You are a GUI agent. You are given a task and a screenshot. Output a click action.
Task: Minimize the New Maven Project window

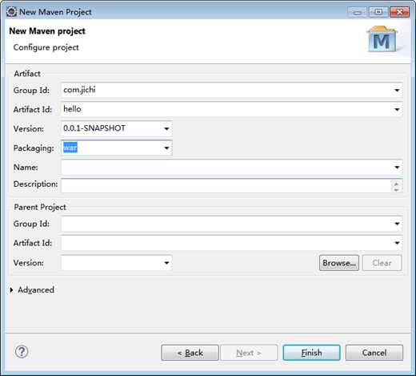point(358,12)
